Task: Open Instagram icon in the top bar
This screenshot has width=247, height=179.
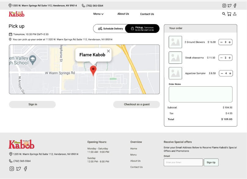Action: tap(224, 6)
